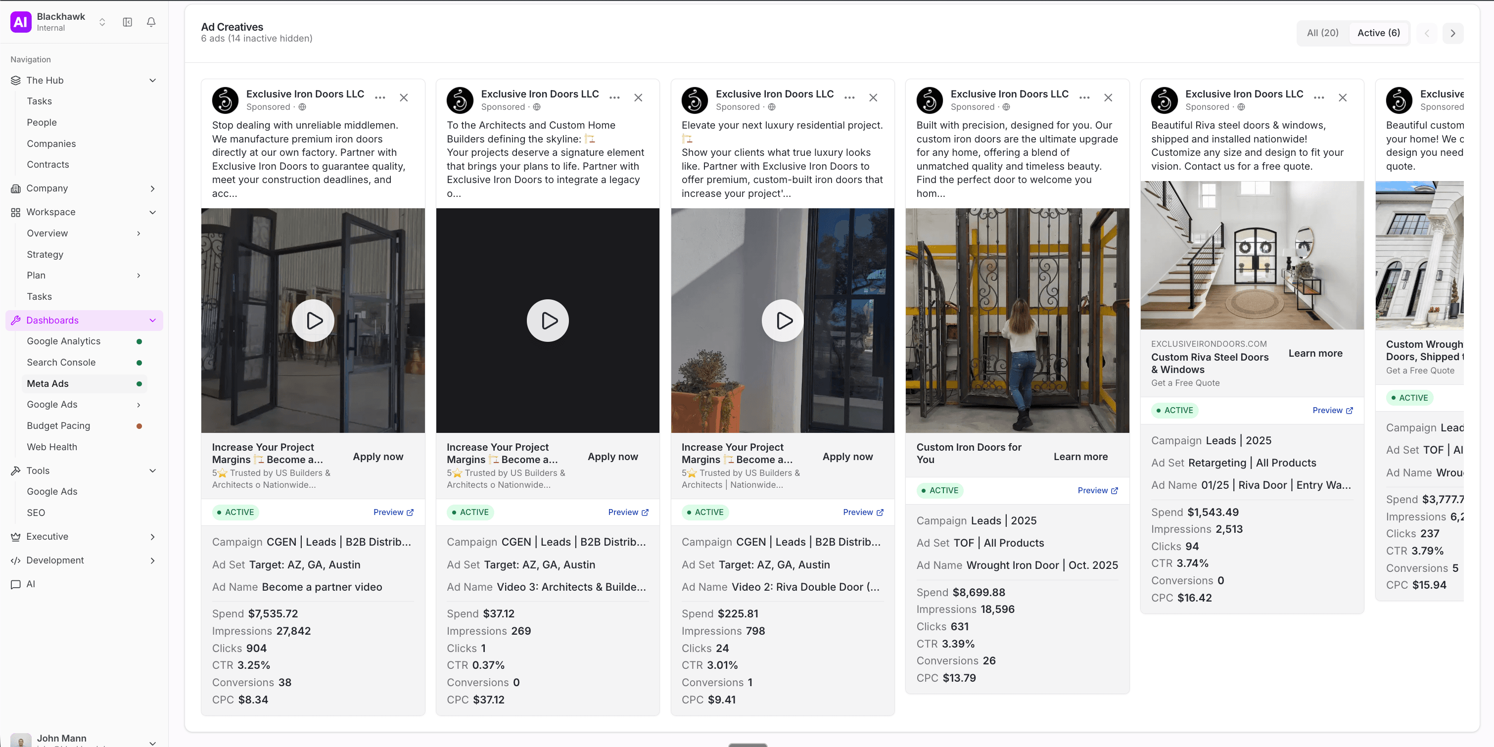Image resolution: width=1494 pixels, height=747 pixels.
Task: Open options menu on Stop dealing ad
Action: [380, 97]
